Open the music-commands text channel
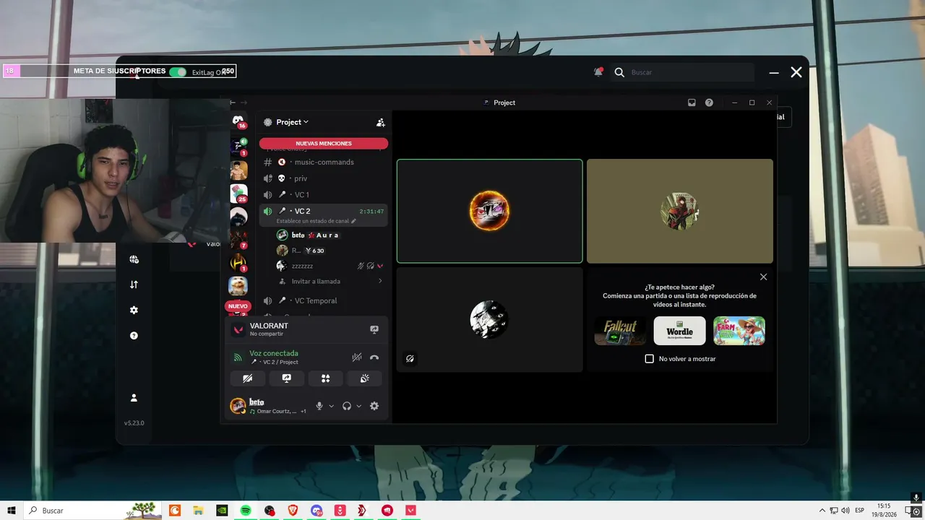The width and height of the screenshot is (925, 520). click(x=324, y=162)
